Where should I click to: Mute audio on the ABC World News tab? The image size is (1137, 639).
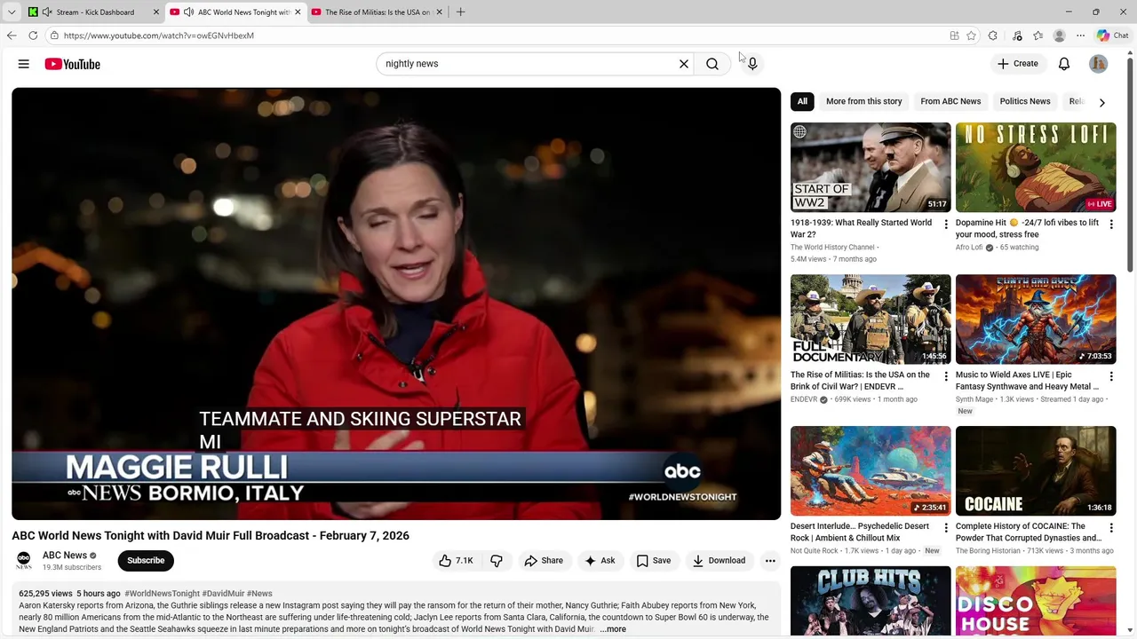click(188, 12)
